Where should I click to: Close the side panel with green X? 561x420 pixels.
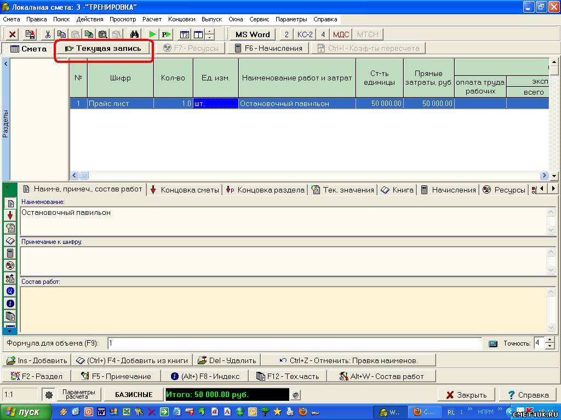(x=8, y=187)
